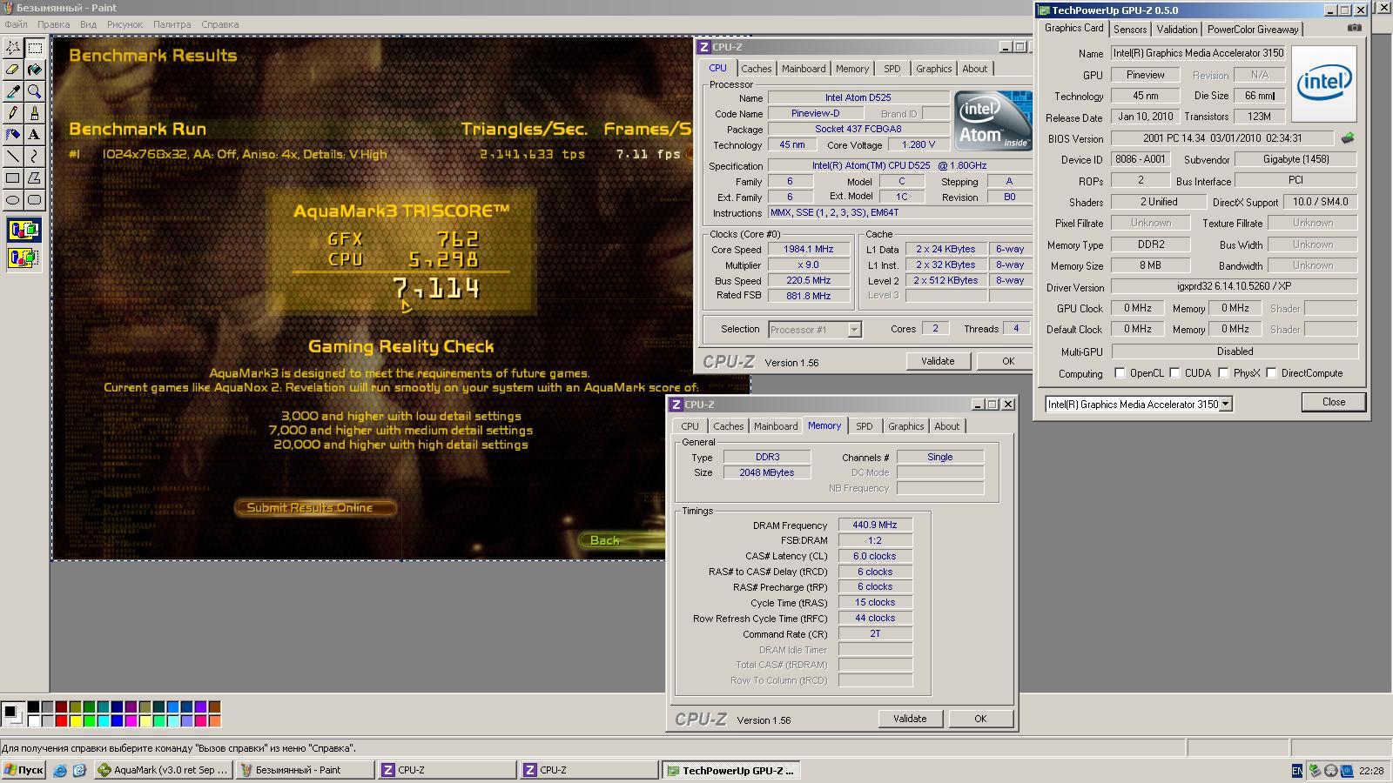
Task: Select the Polygon shape tool
Action: click(35, 178)
